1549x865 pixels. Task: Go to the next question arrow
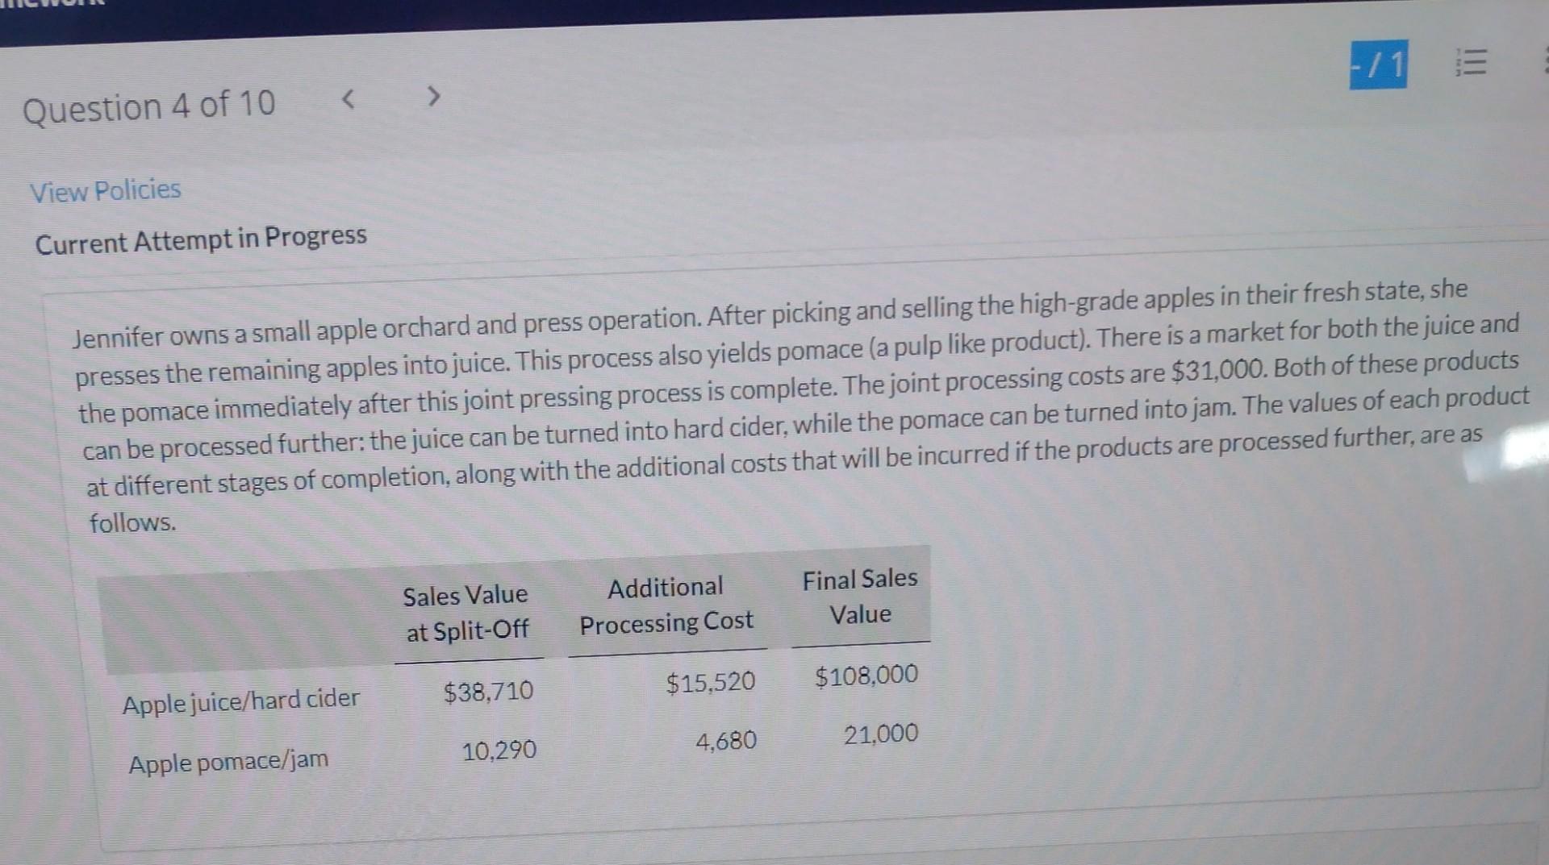tap(434, 97)
